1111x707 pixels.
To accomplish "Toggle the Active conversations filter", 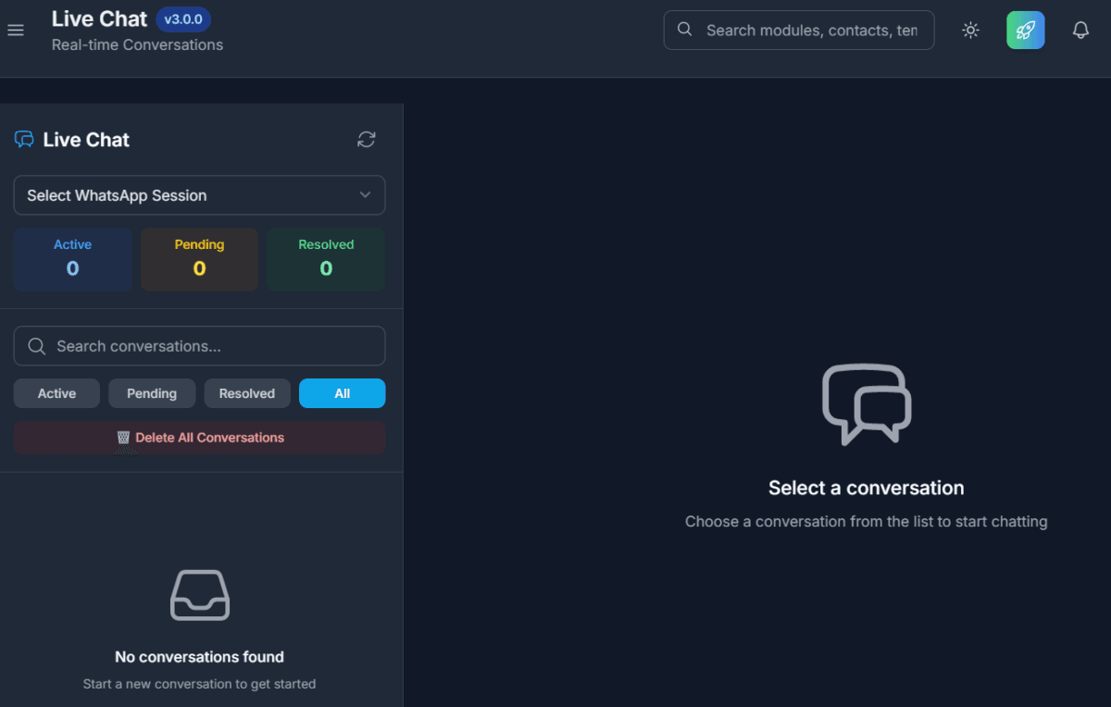I will pos(56,392).
